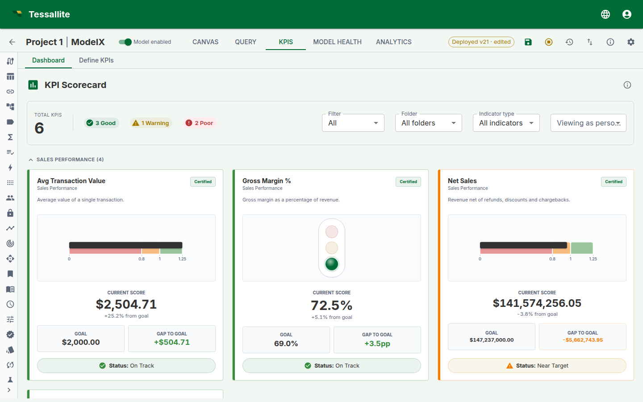The height and width of the screenshot is (402, 643).
Task: Click the Avg Transaction Value card title
Action: [x=71, y=181]
